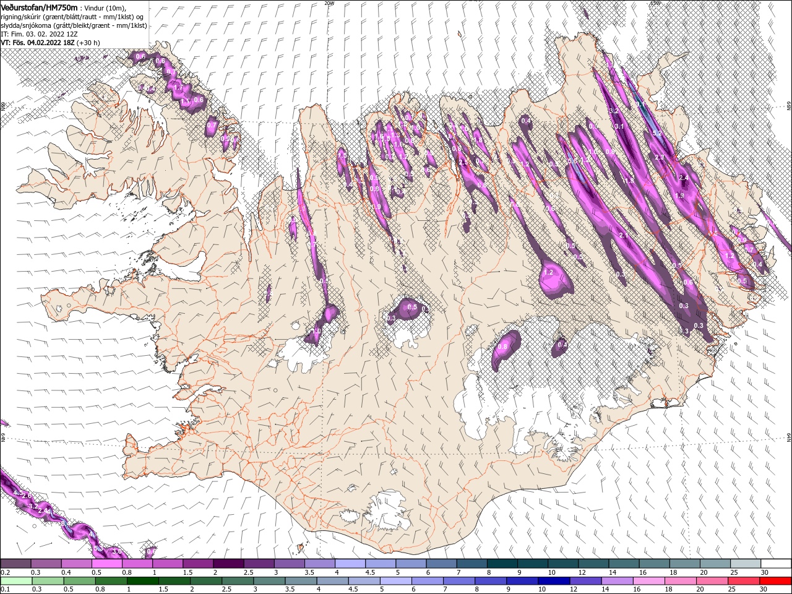
Task: Select the purple snow-scale swatch labeled 0.2
Action: point(15,564)
